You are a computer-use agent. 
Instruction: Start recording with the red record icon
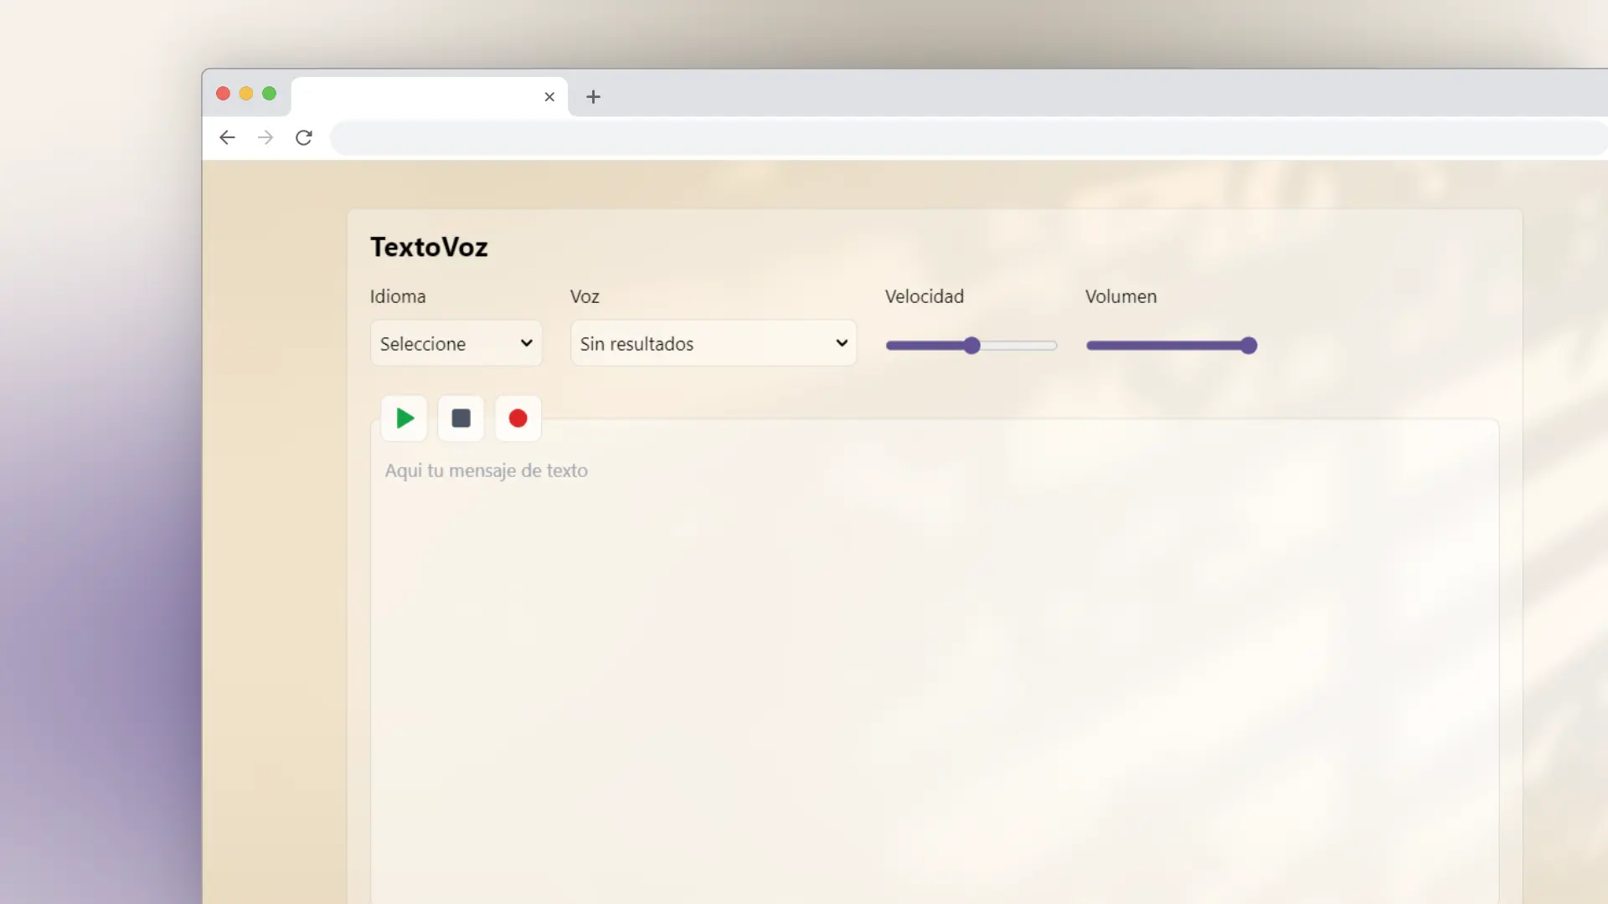click(x=518, y=419)
